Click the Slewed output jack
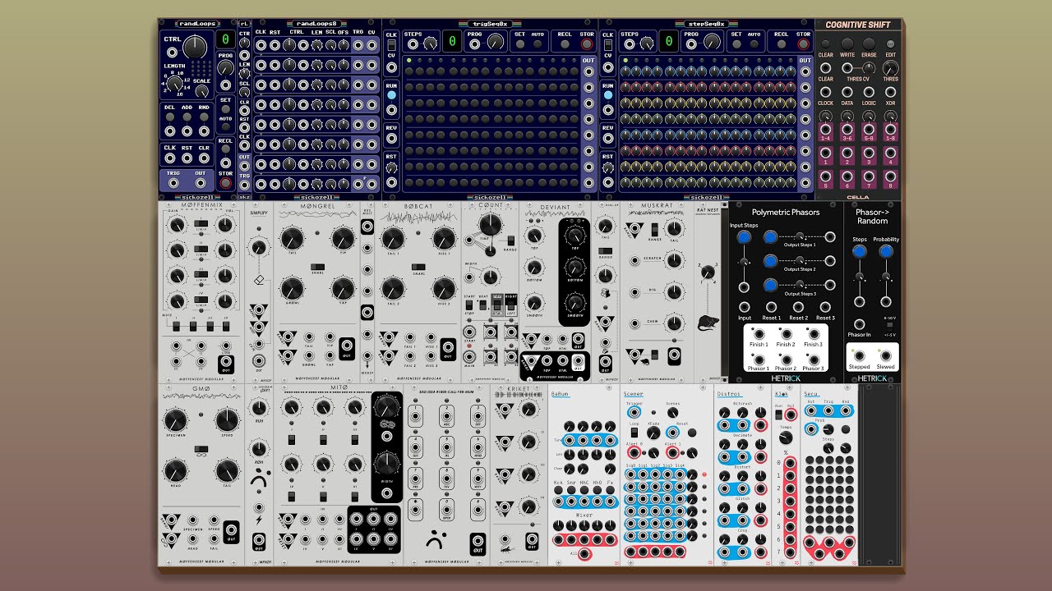This screenshot has width=1052, height=591. (886, 356)
